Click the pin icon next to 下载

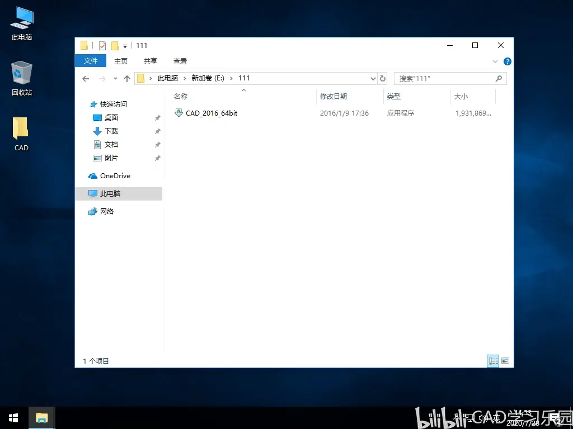click(157, 131)
